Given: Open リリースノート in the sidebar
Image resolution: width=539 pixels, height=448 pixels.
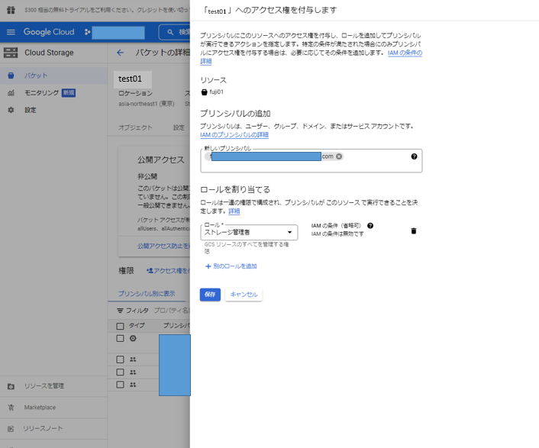Looking at the screenshot, I should [43, 428].
